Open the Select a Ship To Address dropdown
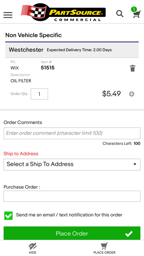The image size is (144, 256). [x=72, y=164]
